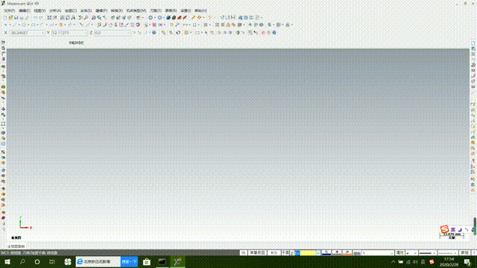Screen dimensions: 477x268
Task: Show hidden tray icons chevron
Action: point(393,261)
